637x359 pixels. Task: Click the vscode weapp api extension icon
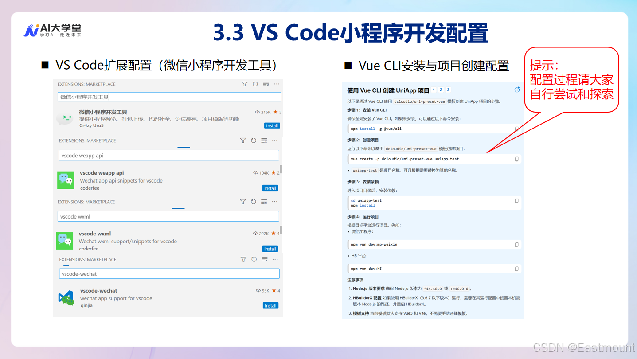click(66, 180)
